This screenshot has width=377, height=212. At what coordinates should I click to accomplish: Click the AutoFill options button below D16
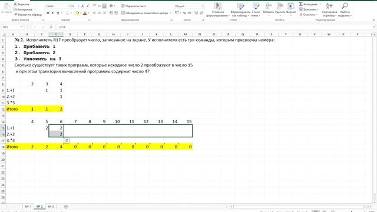pos(67,140)
